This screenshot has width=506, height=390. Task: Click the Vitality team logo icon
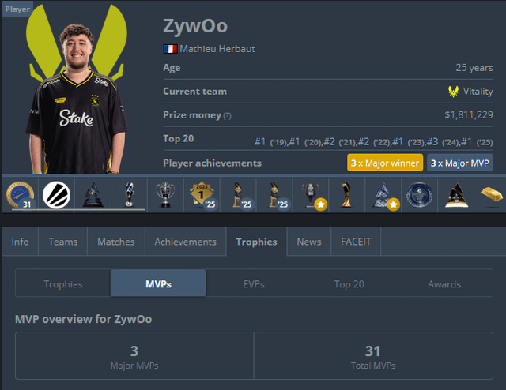pos(453,92)
